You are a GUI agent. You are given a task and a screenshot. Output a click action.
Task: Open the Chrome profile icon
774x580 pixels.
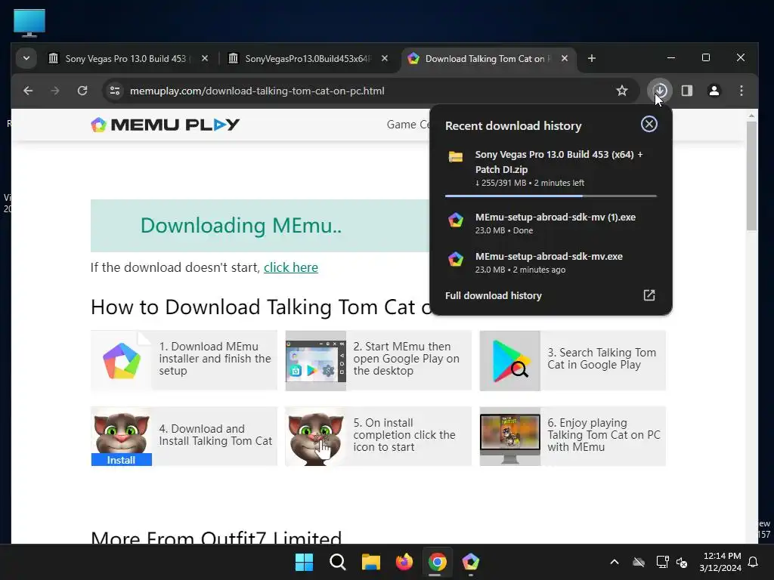tap(714, 91)
